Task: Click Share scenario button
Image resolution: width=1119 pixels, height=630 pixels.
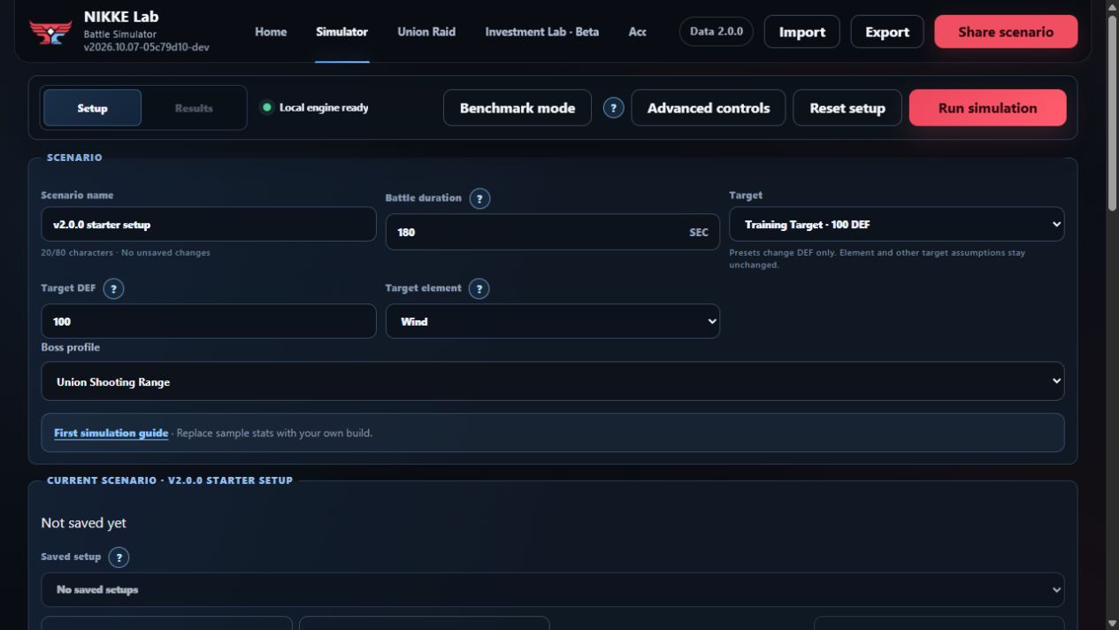Action: (1006, 32)
